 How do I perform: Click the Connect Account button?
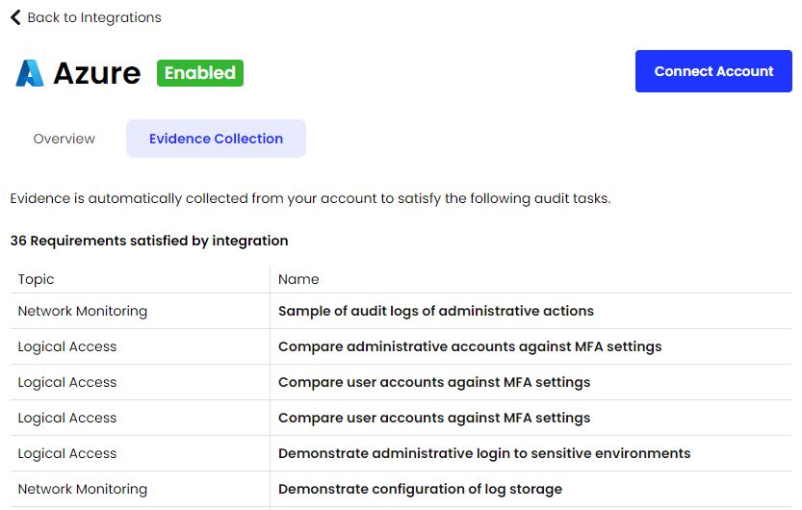coord(713,71)
